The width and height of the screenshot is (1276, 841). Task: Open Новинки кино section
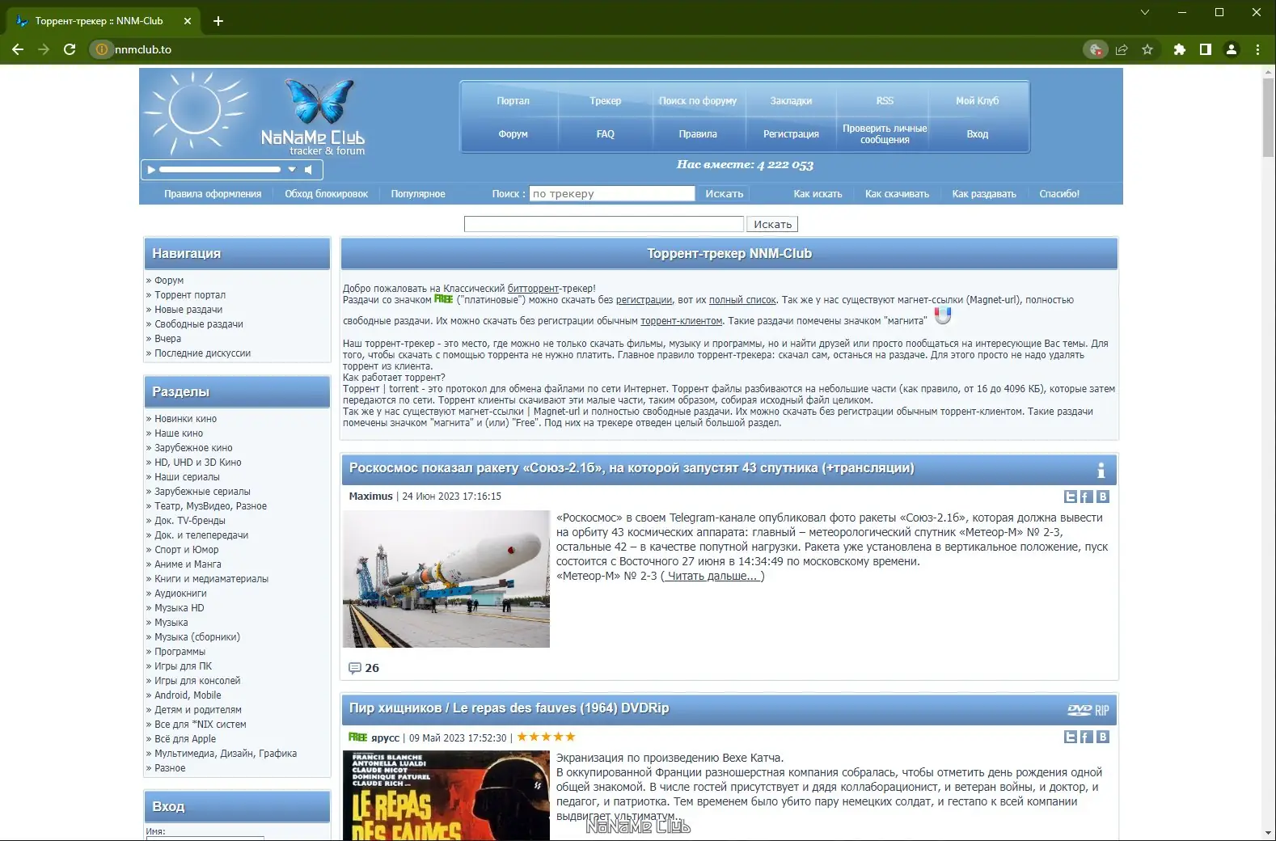(186, 419)
